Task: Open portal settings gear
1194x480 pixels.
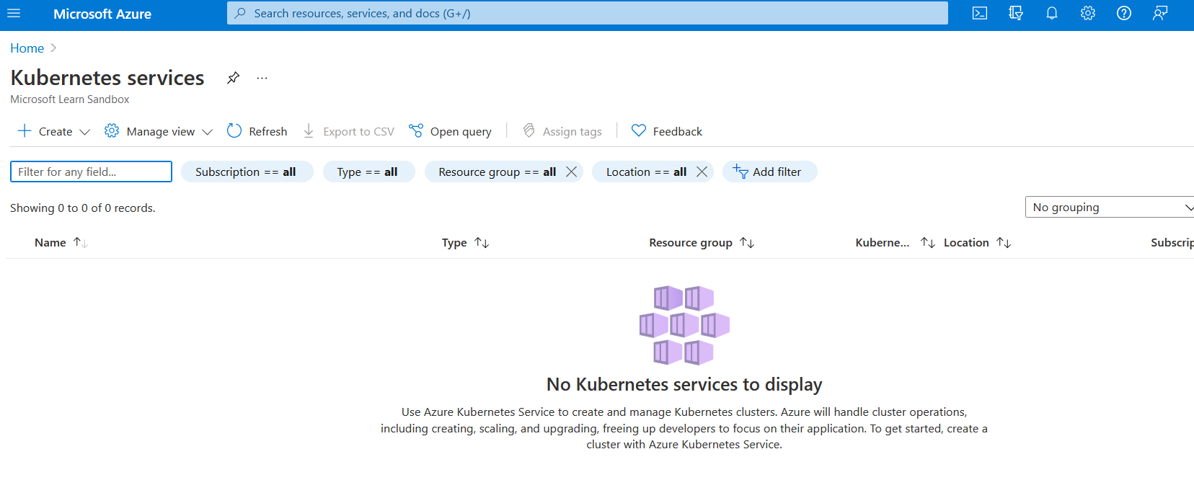Action: [1088, 13]
